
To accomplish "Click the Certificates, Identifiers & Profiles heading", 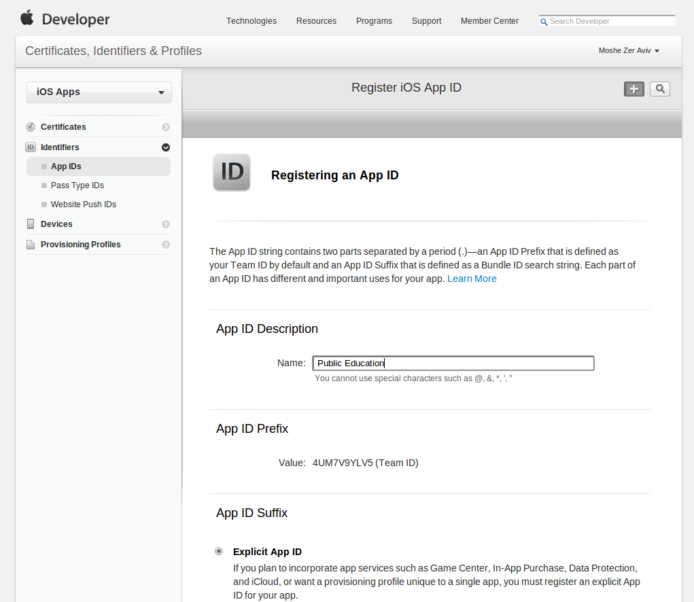I will tap(114, 51).
